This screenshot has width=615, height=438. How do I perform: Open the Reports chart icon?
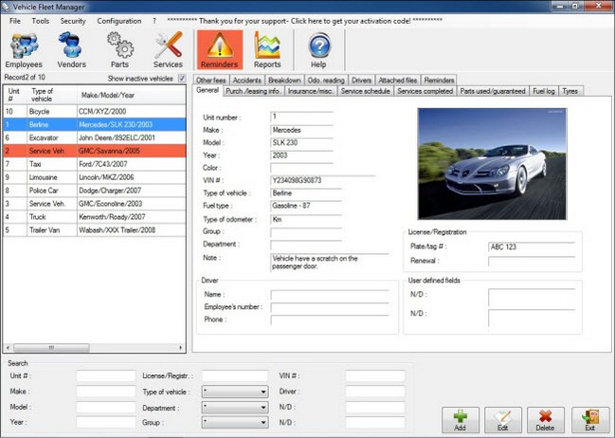(267, 49)
